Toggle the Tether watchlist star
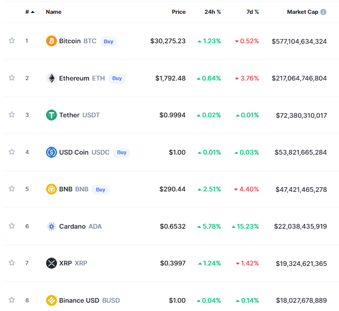 coord(11,115)
